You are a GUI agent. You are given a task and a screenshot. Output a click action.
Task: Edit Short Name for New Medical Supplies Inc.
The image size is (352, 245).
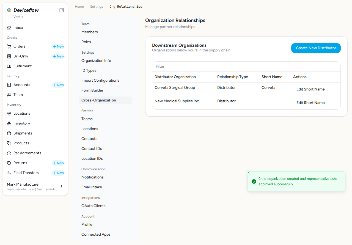pos(310,103)
